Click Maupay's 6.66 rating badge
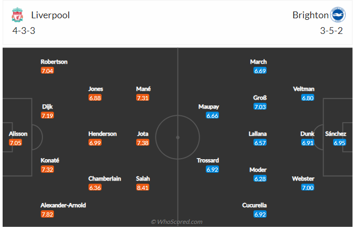353x227 pixels. [x=212, y=115]
